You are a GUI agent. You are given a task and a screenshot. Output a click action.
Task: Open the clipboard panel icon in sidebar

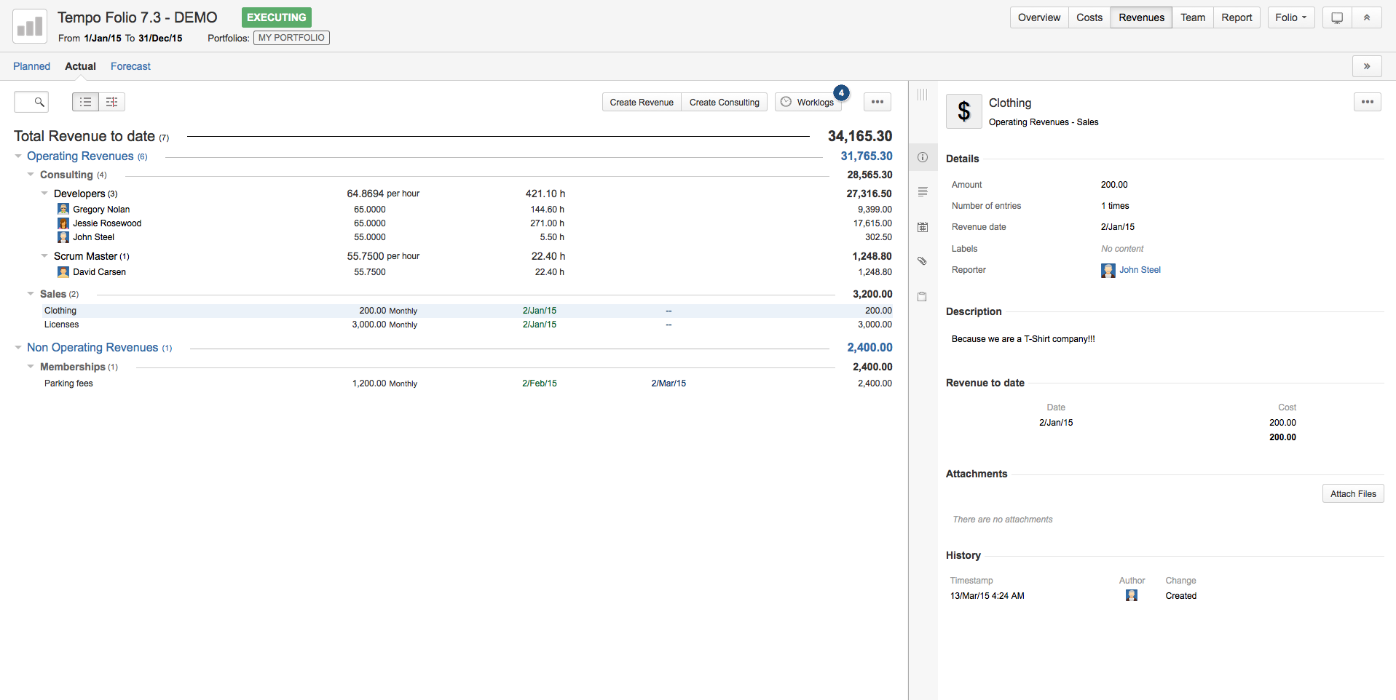tap(923, 296)
